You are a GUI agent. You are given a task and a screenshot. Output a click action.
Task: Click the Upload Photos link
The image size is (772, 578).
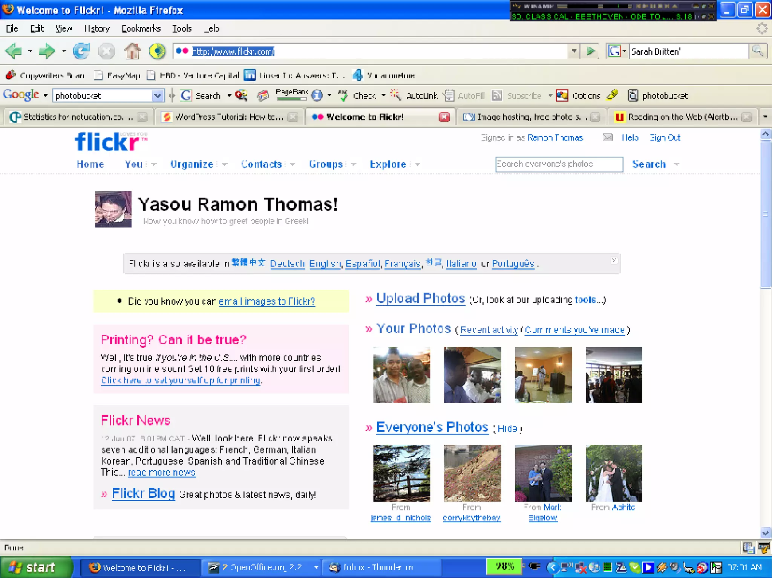(420, 299)
